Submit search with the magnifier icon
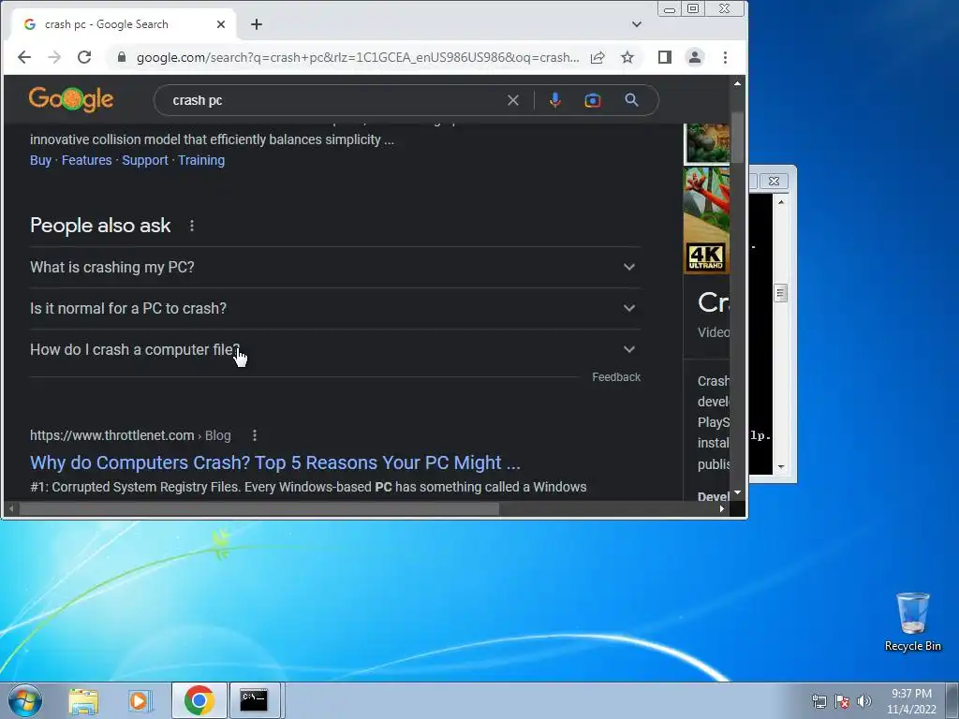The width and height of the screenshot is (959, 719). pos(632,100)
